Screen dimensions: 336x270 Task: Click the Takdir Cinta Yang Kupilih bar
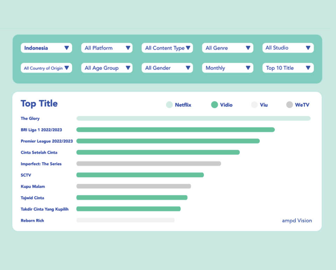click(128, 209)
